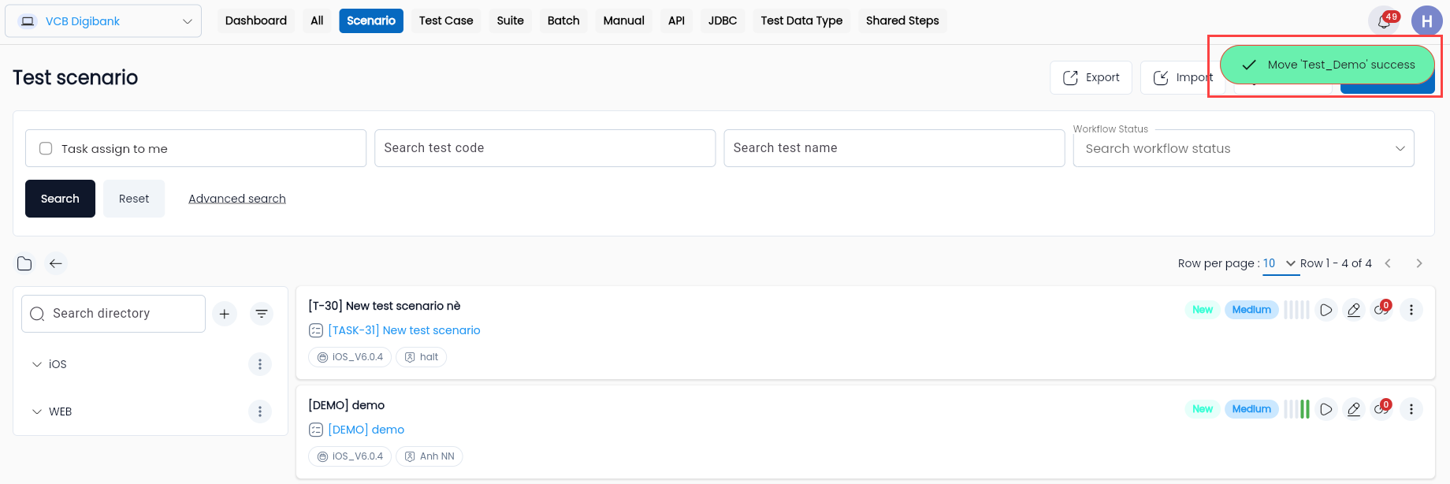Screen dimensions: 1450x484
Task: Open the Advanced search link
Action: (x=237, y=199)
